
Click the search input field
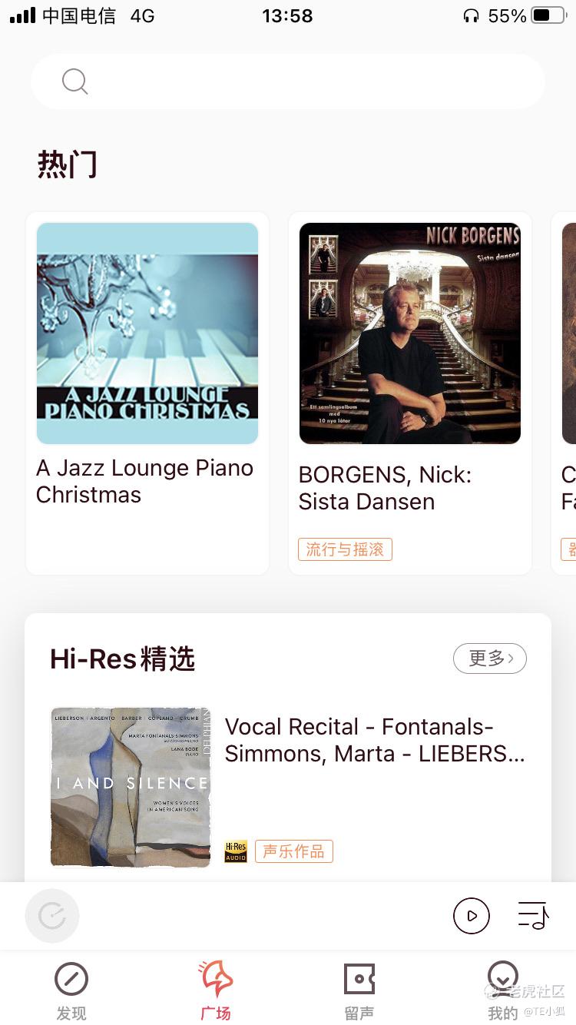[x=288, y=81]
